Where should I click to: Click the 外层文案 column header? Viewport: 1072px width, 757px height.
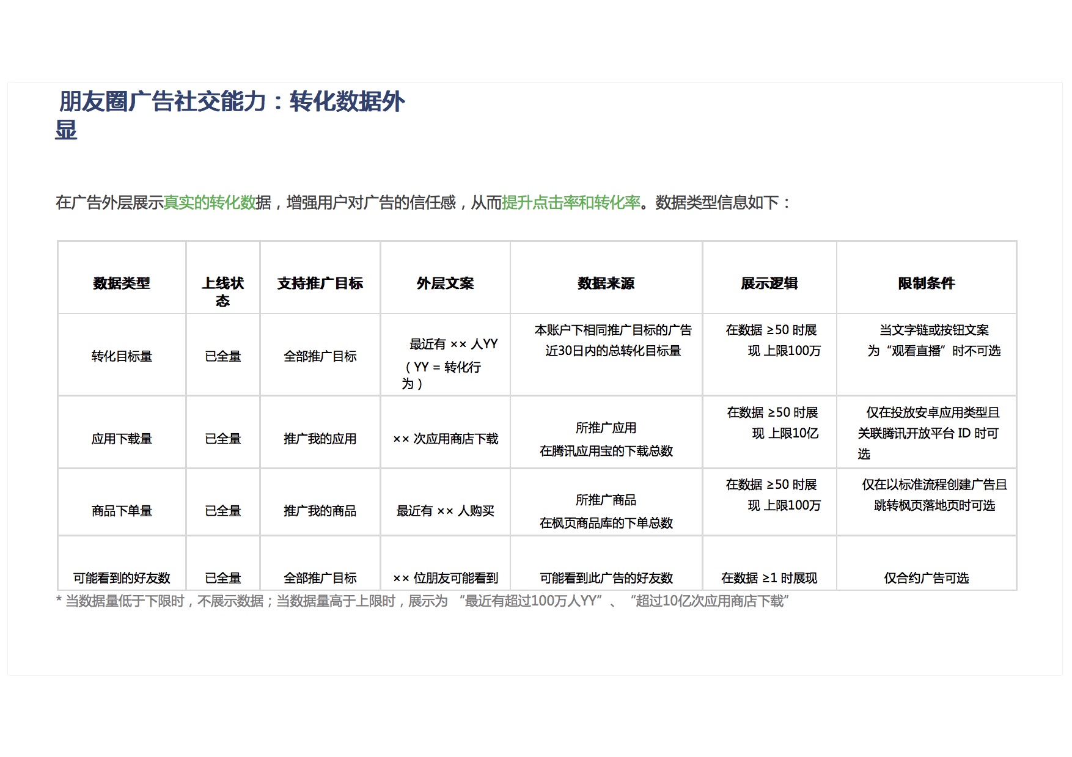coord(445,283)
